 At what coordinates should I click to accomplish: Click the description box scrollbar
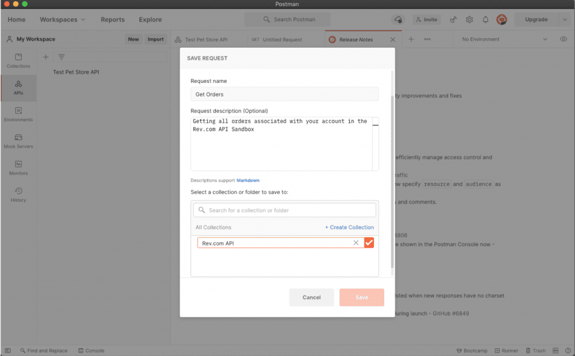[375, 144]
